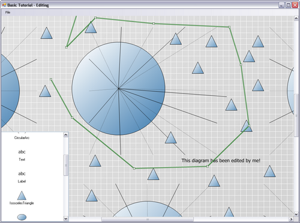
Task: Click the diagram's vertical scrollbar thumb
Action: point(296,115)
